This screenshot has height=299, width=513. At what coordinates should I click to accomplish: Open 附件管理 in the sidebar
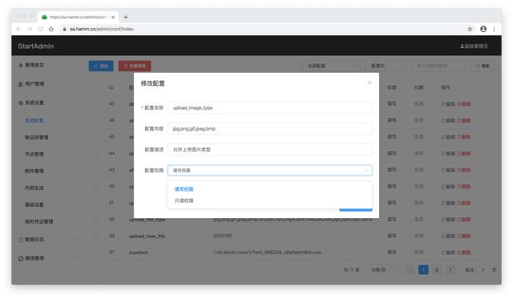pos(34,171)
